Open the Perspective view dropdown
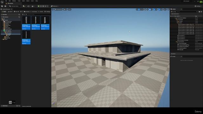The image size is (203, 114). coord(58,9)
